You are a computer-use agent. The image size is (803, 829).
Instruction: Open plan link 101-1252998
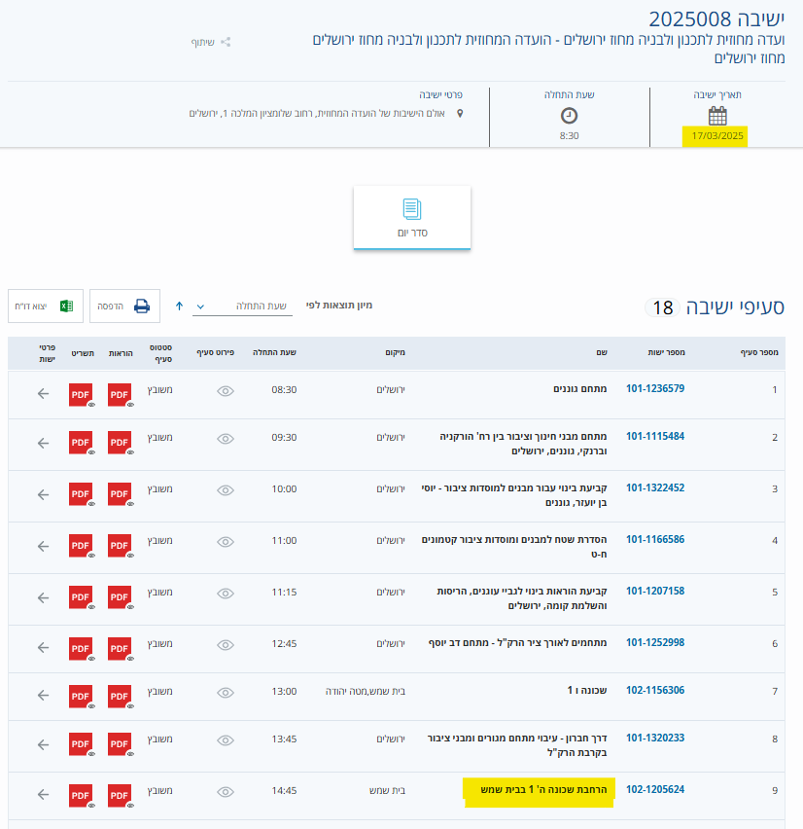pos(655,642)
